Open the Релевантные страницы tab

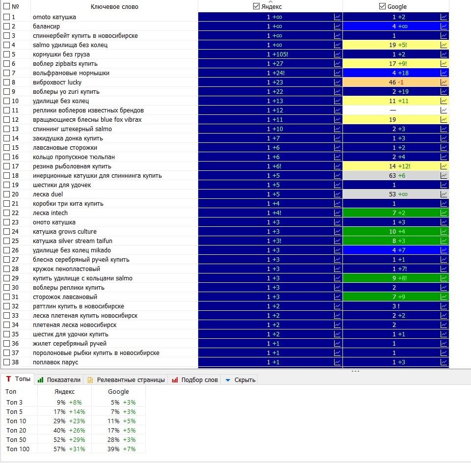(126, 380)
